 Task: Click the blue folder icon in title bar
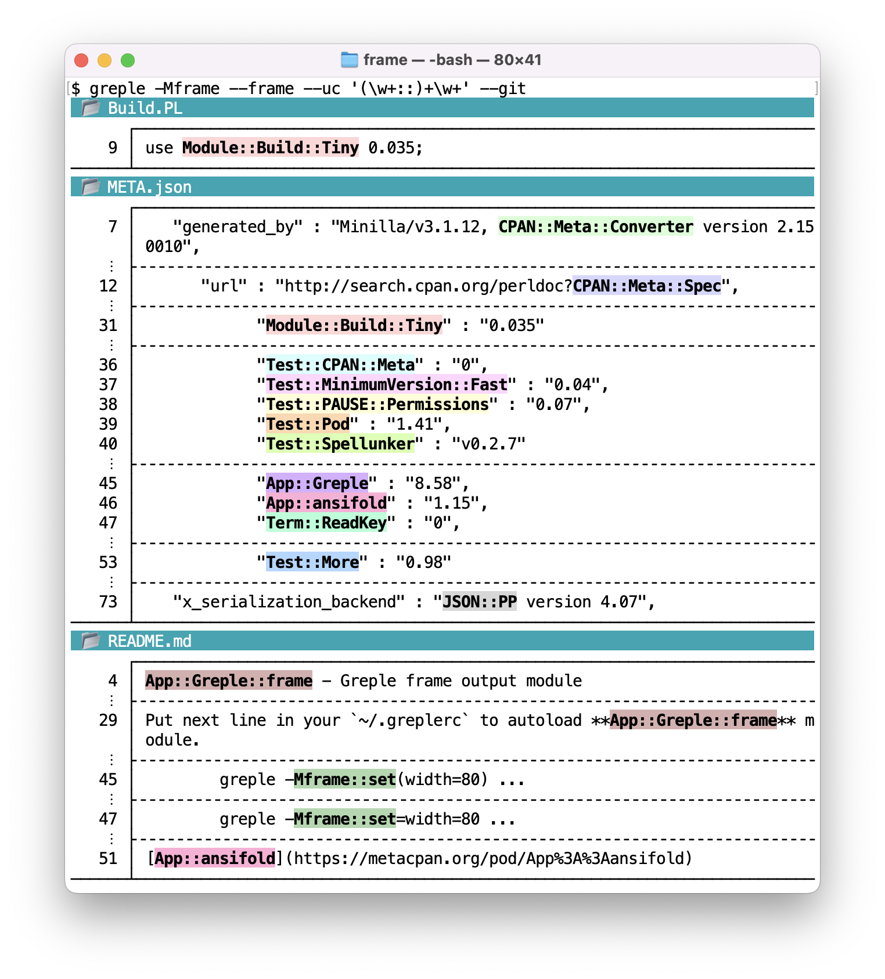(349, 59)
